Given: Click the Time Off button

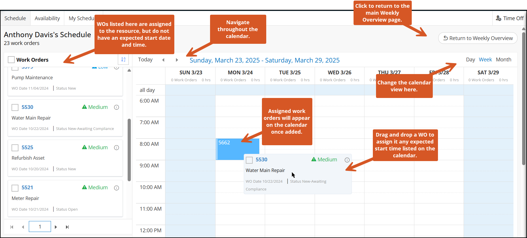Looking at the screenshot, I should [510, 18].
